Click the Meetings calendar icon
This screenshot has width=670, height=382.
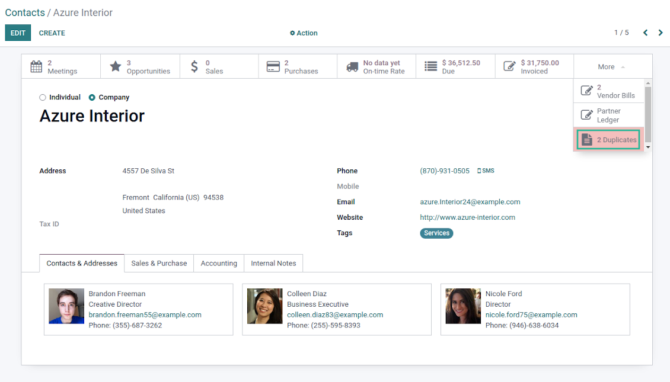pyautogui.click(x=36, y=67)
